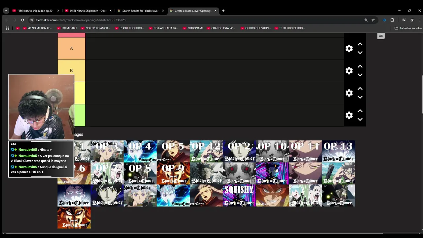Reload the tiermaker page
The width and height of the screenshot is (423, 238).
tap(22, 20)
